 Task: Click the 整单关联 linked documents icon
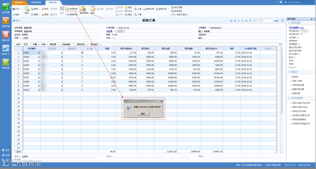pos(144,9)
